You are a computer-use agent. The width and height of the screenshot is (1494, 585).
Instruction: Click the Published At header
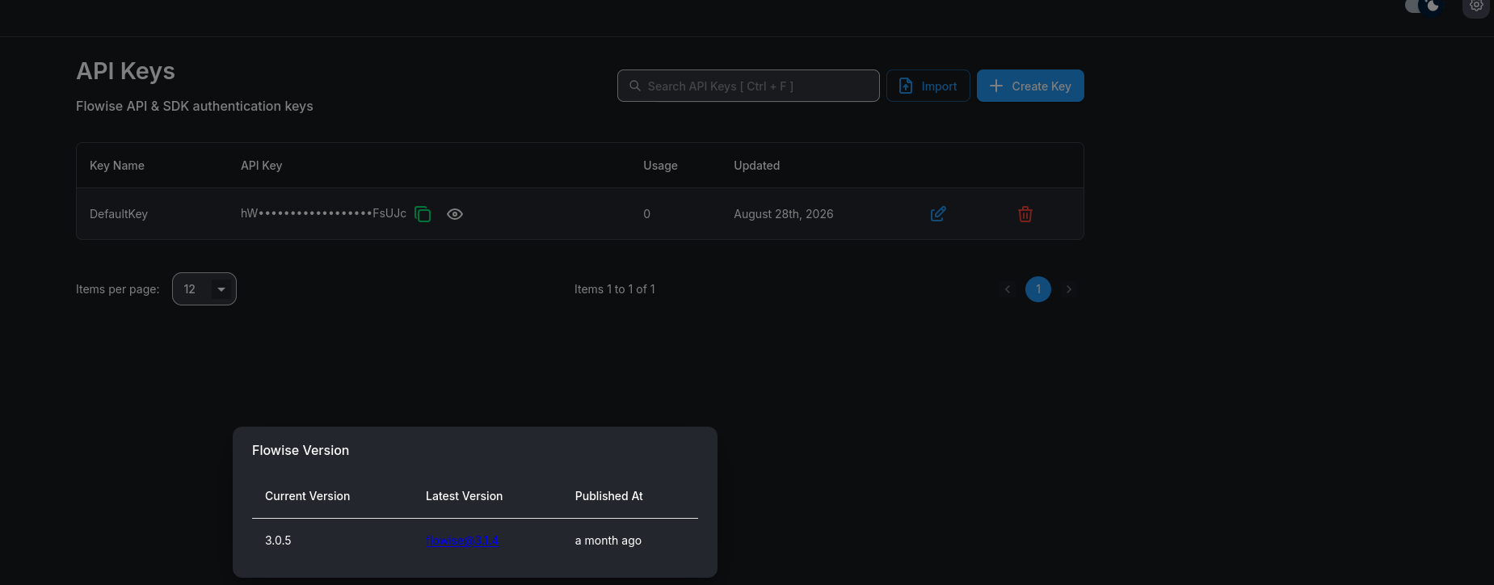click(x=609, y=496)
